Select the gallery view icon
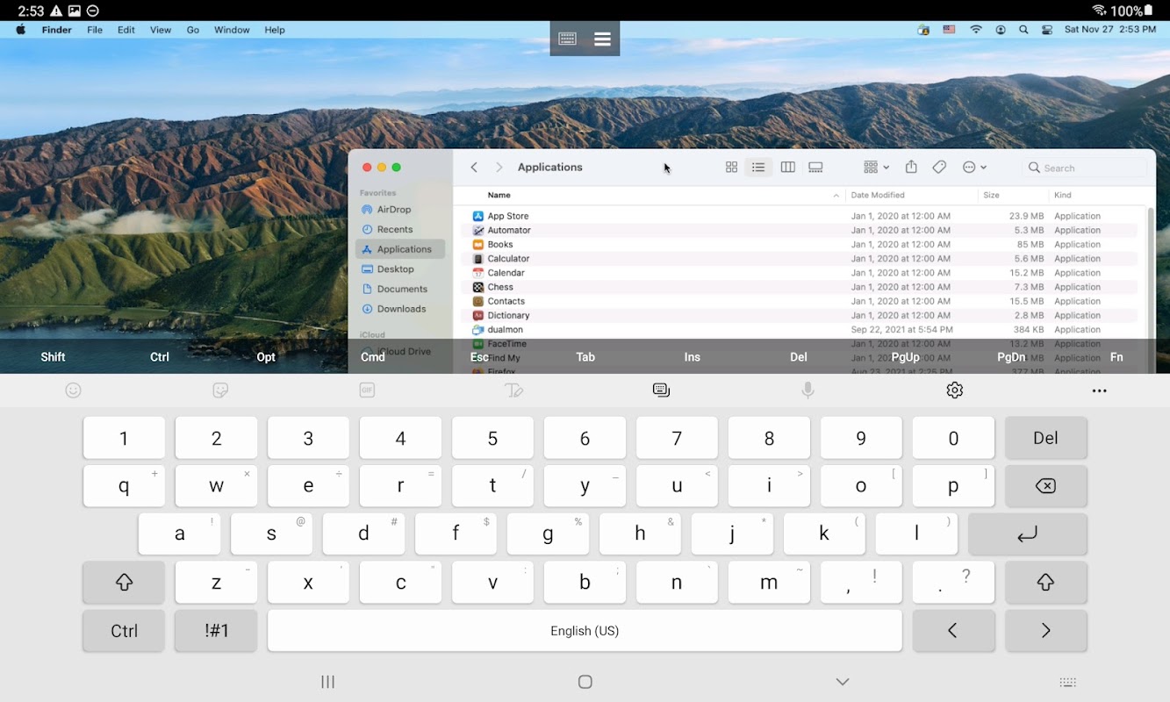The width and height of the screenshot is (1170, 702). click(815, 168)
